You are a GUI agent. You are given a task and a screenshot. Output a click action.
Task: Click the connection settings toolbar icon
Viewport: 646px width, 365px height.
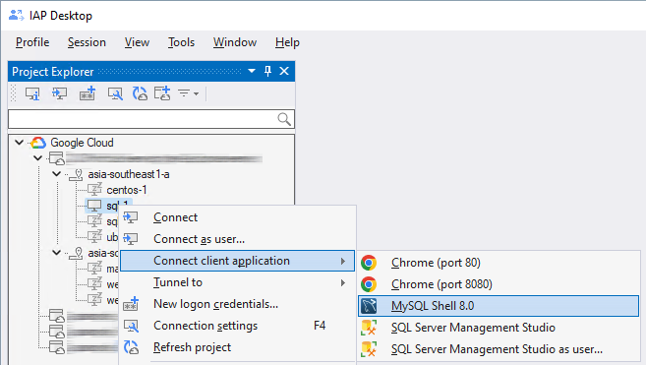pos(115,93)
